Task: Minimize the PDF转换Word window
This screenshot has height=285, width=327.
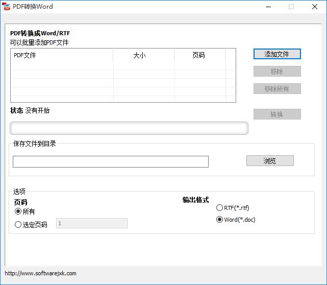Action: [x=267, y=7]
